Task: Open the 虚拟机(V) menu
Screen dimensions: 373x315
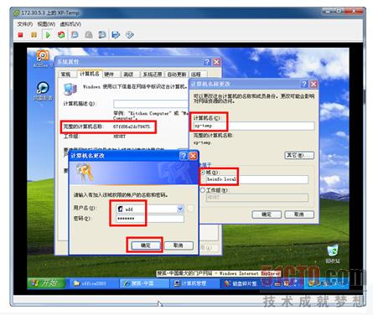Action: [x=70, y=24]
